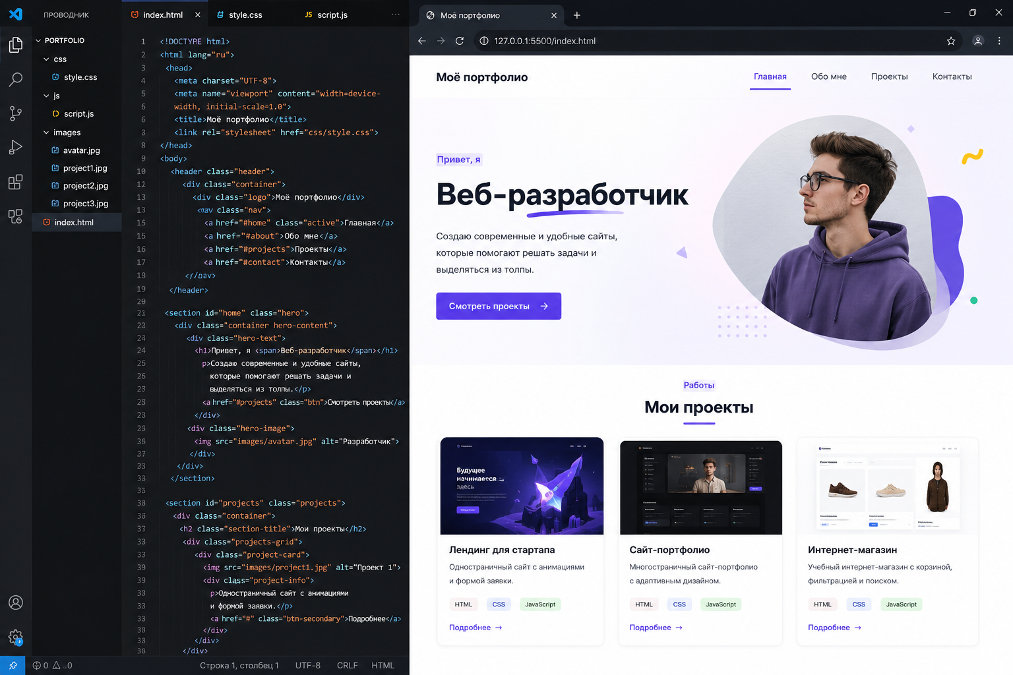
Task: Select index.html in the file tree
Action: coord(77,222)
